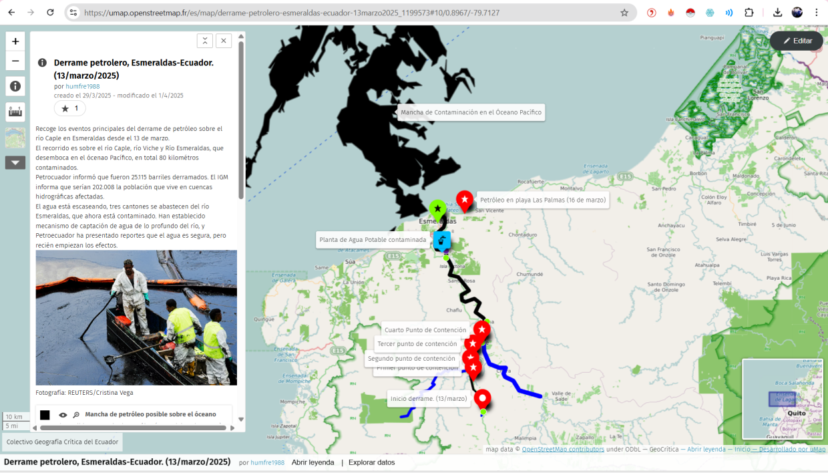Open Explorar datos in the bottom bar
The height and width of the screenshot is (473, 828).
[x=371, y=462]
